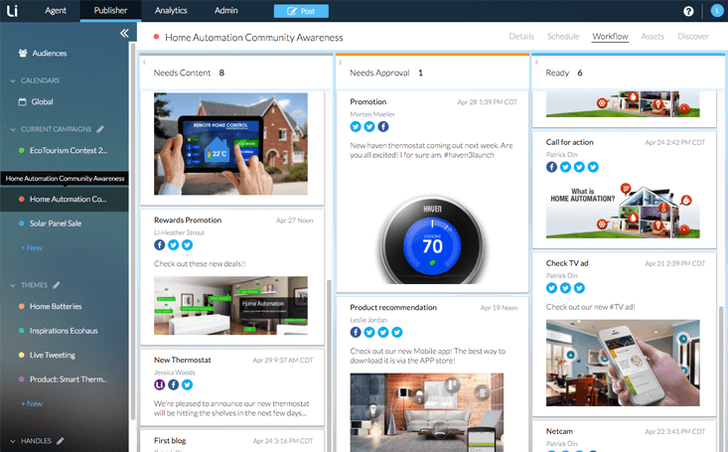Image resolution: width=728 pixels, height=452 pixels.
Task: Click Facebook icon on Promotion card
Action: click(383, 126)
